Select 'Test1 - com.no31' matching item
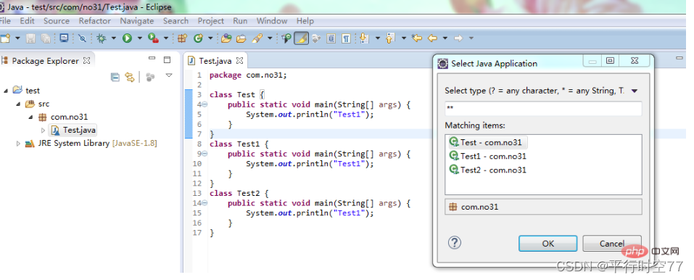694x280 pixels. click(x=488, y=156)
